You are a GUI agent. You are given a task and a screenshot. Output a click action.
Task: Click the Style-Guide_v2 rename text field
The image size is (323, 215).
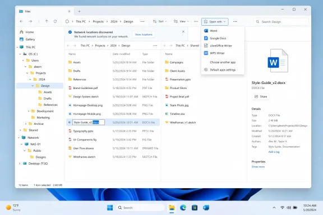tap(89, 123)
